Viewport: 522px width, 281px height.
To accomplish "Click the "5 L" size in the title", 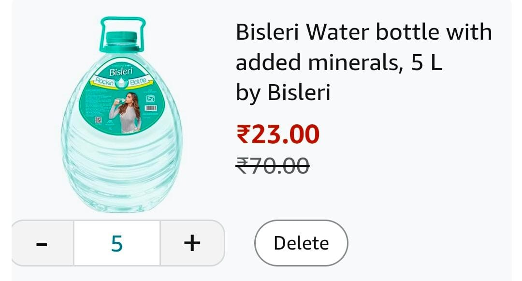I will click(x=426, y=63).
